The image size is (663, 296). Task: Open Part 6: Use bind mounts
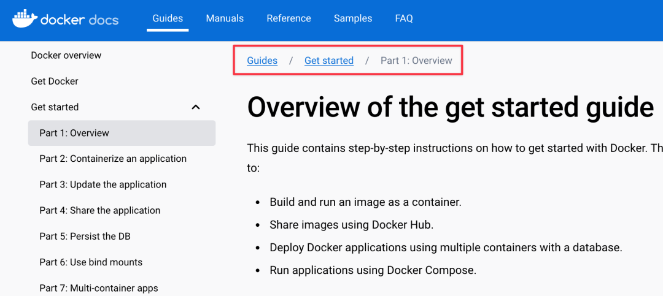(91, 262)
